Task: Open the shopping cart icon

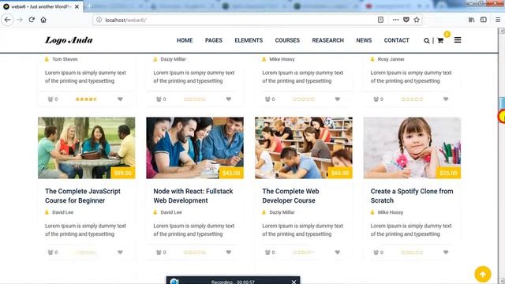Action: pos(440,40)
